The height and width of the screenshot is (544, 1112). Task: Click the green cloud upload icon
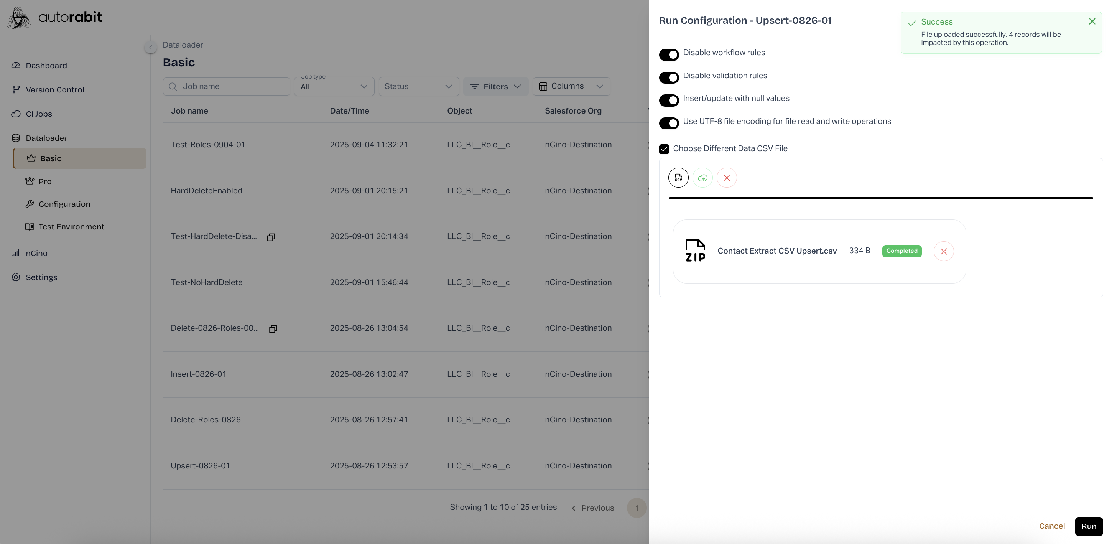[702, 178]
